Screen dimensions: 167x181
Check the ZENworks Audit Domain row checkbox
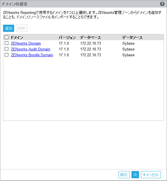point(6,49)
